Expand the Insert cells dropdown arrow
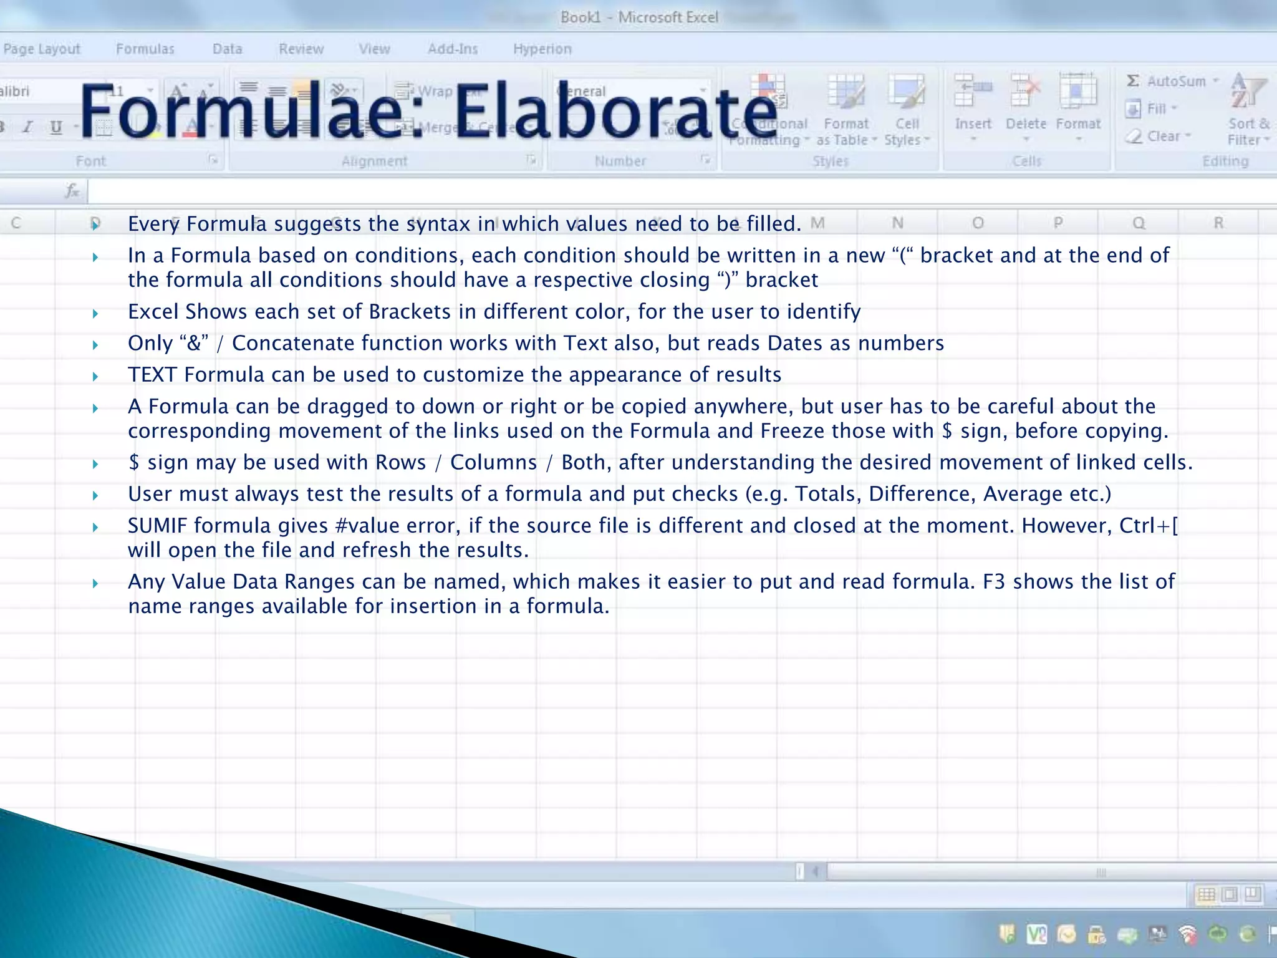Image resolution: width=1277 pixels, height=958 pixels. click(x=973, y=140)
